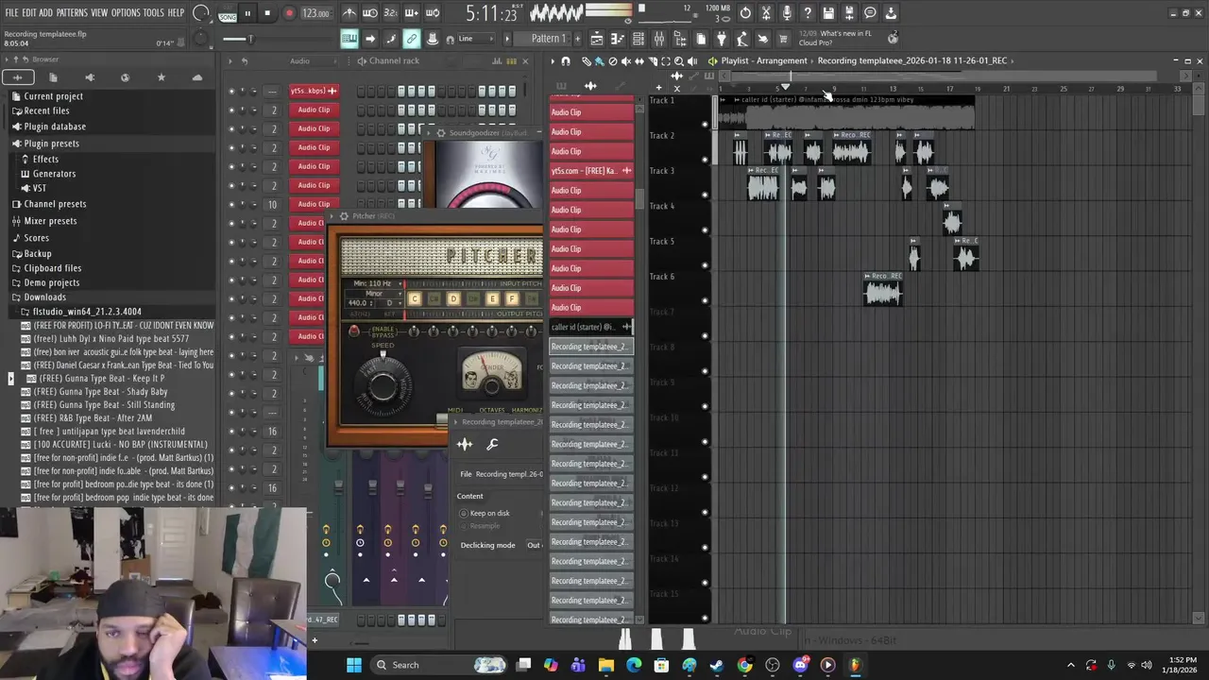This screenshot has height=680, width=1209.
Task: Click the shopping cart icon in toolbar
Action: 782,39
